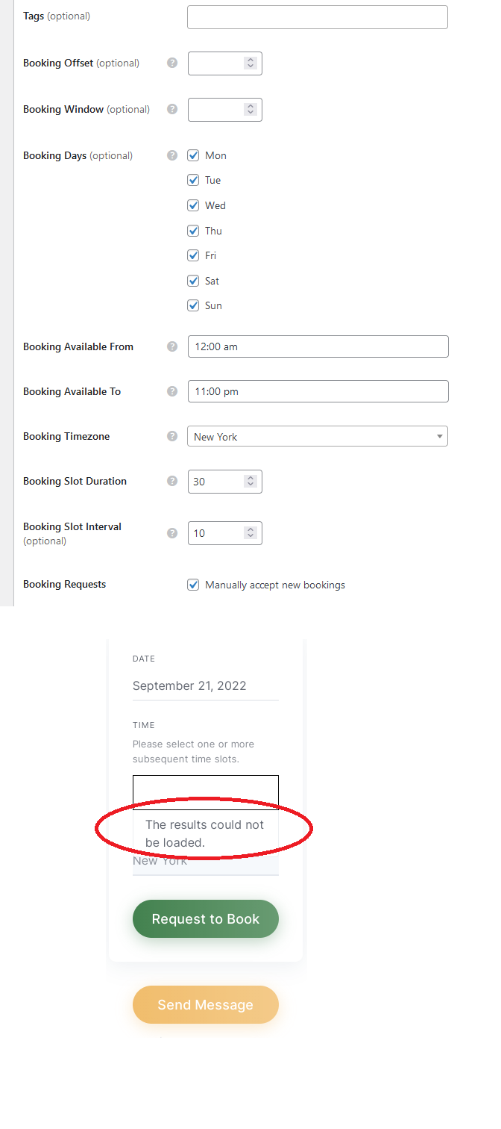Uncheck the Mon booking day
Screen dimensions: 501x1129
pyautogui.click(x=193, y=155)
